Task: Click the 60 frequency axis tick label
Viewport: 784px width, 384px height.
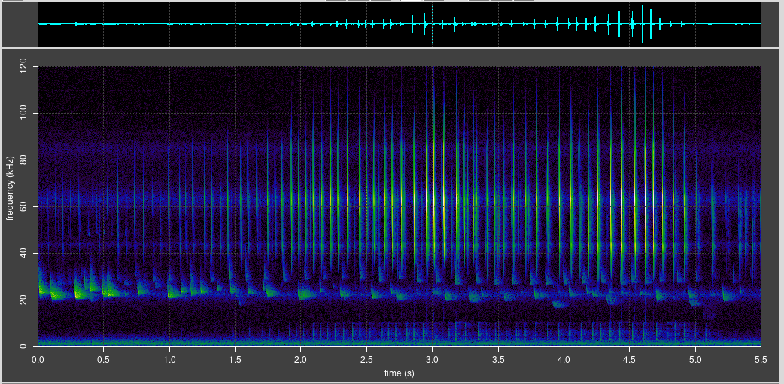Action: 27,207
